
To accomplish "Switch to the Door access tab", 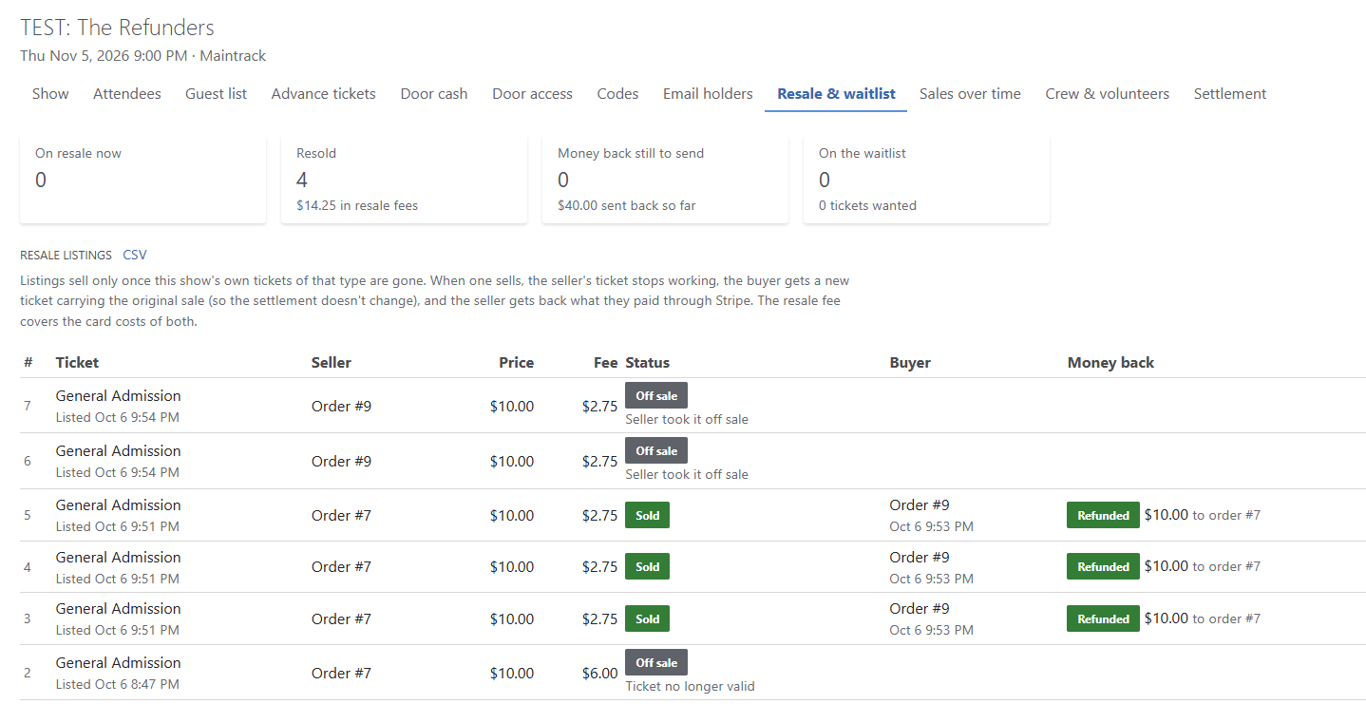I will (x=532, y=94).
